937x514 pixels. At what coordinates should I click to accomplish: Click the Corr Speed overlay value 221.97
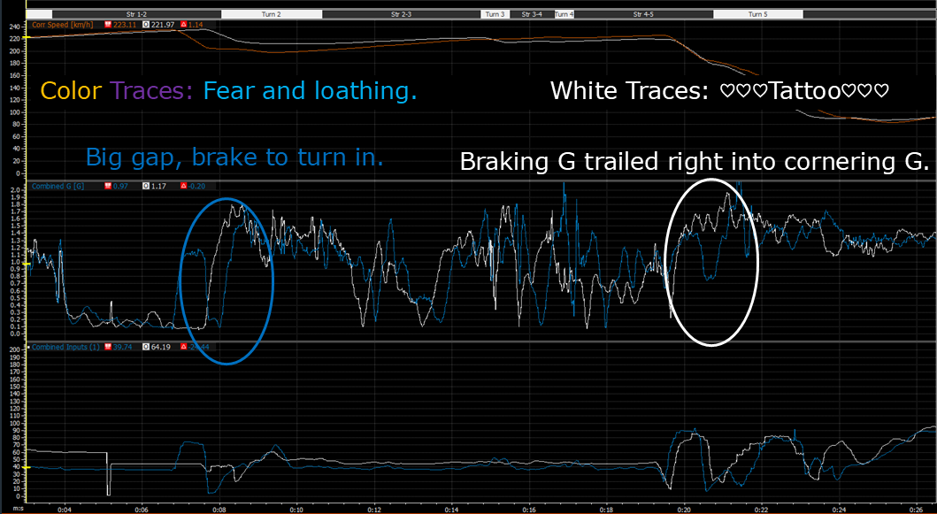pyautogui.click(x=163, y=25)
